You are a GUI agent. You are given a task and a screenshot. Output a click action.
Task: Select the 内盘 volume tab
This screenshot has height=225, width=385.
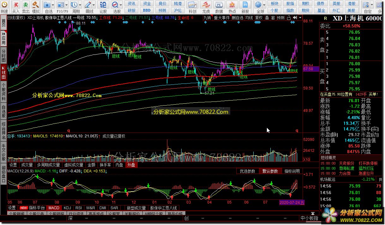[119, 165]
